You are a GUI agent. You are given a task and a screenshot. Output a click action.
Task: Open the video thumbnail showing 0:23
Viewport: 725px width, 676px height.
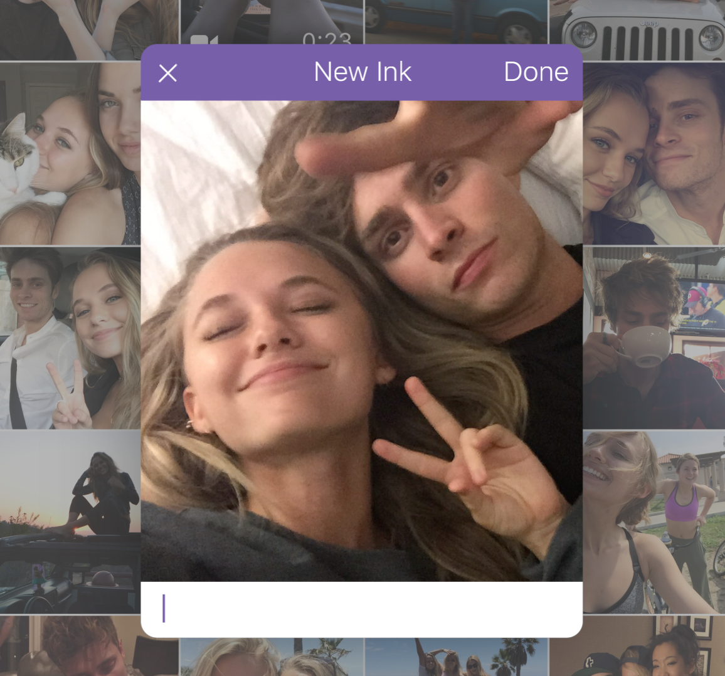pyautogui.click(x=272, y=22)
